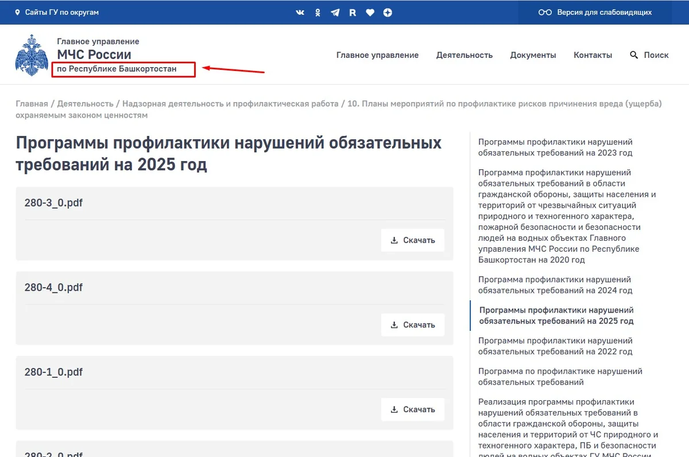Open the Деятельность menu

465,55
